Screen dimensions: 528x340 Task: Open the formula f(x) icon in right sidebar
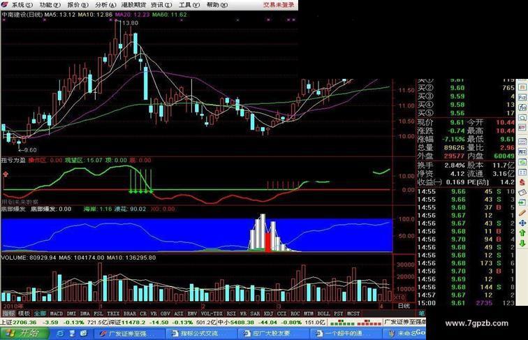522,108
